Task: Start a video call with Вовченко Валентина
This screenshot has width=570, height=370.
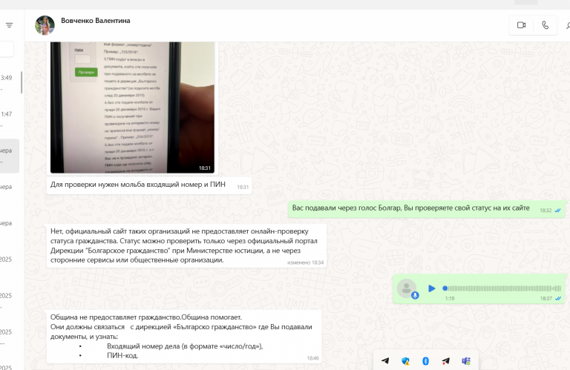Action: pos(521,25)
